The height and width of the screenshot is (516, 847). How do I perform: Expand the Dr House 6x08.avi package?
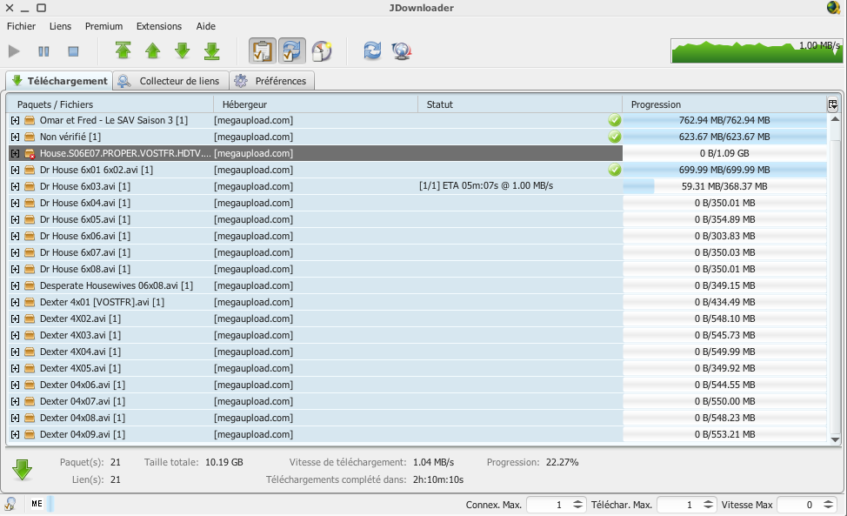click(x=15, y=269)
